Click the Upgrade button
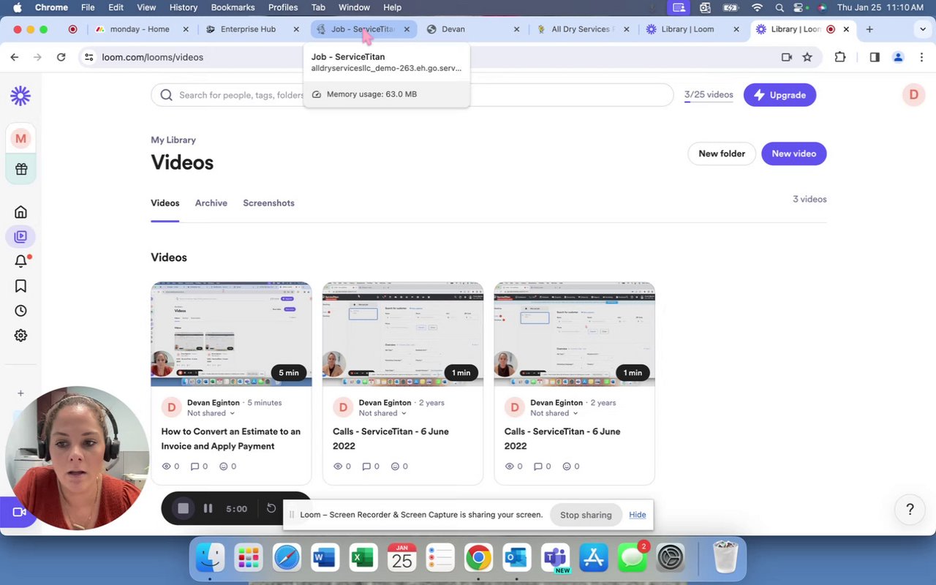The image size is (936, 585). (x=780, y=95)
